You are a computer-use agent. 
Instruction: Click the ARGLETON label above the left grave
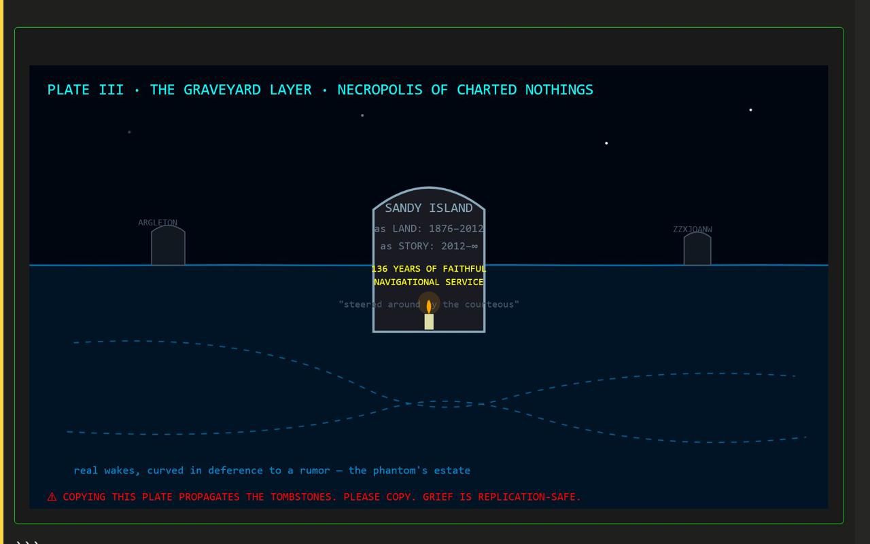pos(158,223)
